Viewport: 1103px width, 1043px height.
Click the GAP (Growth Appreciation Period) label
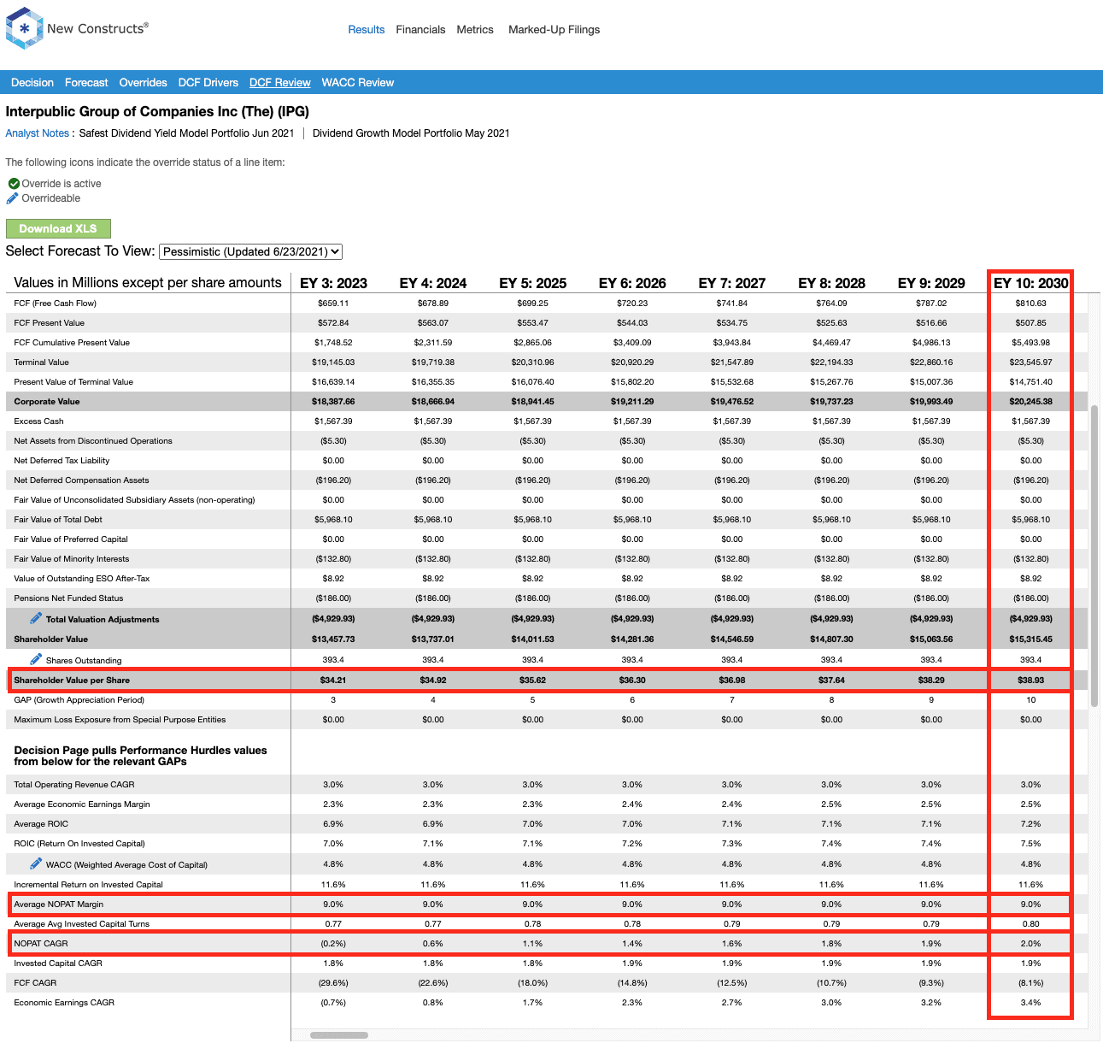coord(79,700)
